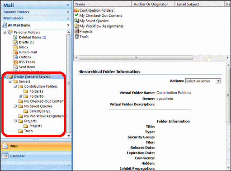Select the Projects icon in the list pane
This screenshot has height=171, width=231.
(77, 31)
